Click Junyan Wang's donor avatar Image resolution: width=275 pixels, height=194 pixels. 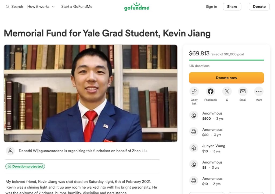click(x=194, y=148)
